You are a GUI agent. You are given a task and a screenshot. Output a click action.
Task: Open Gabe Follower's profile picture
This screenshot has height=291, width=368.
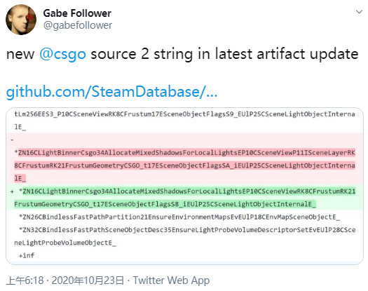pyautogui.click(x=21, y=20)
